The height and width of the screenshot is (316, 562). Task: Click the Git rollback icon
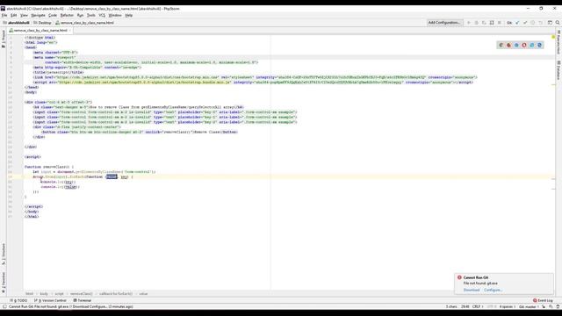[x=541, y=23]
